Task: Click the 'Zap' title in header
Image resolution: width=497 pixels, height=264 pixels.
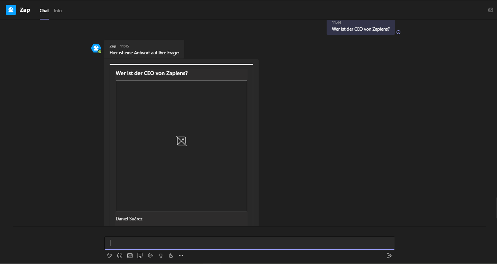Action: [25, 10]
